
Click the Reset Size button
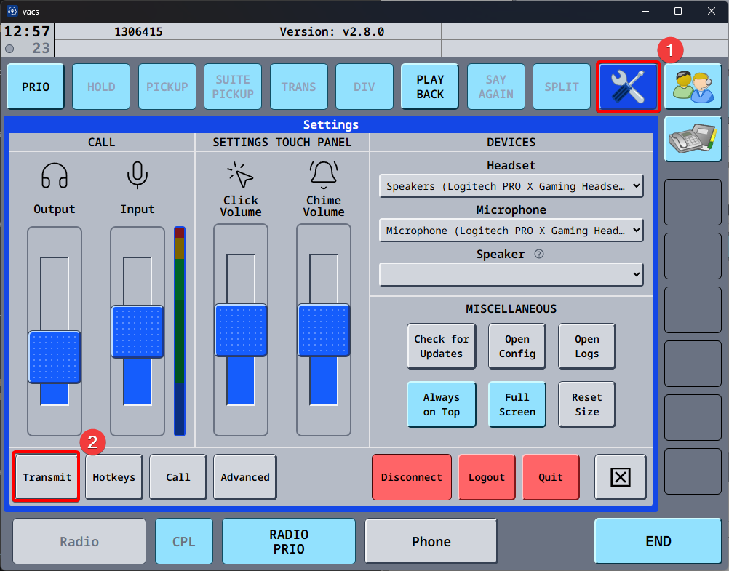click(x=586, y=404)
